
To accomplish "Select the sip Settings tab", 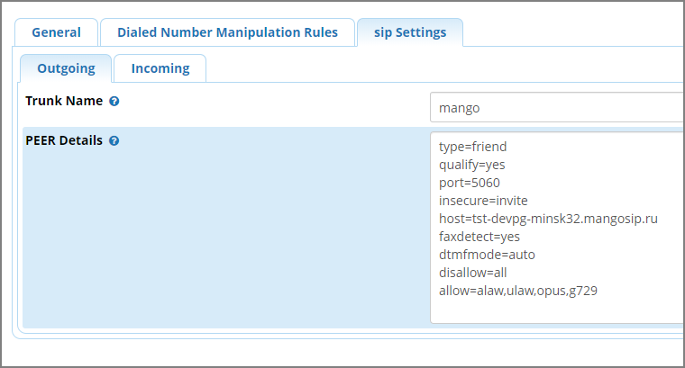I will coord(410,32).
